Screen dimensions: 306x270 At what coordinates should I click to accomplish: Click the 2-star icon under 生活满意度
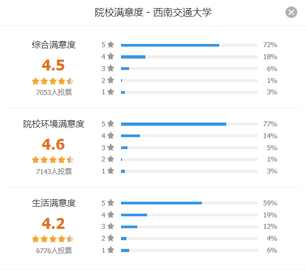(x=111, y=238)
